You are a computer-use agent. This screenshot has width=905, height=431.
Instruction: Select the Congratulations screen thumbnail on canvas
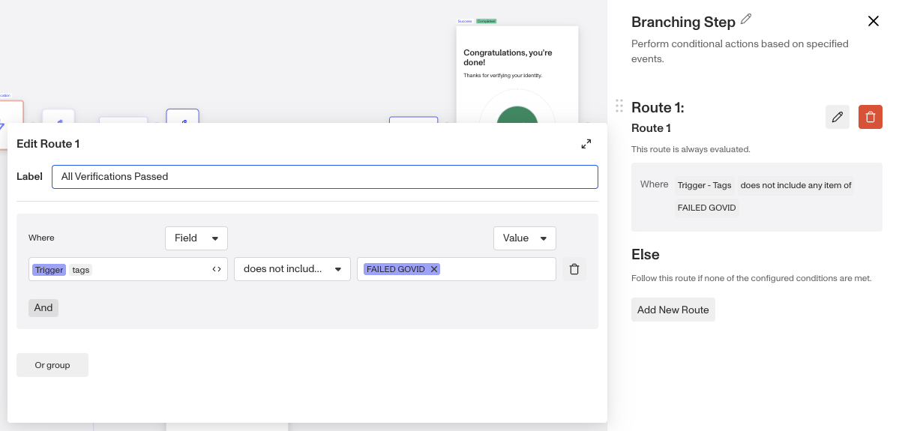coord(517,73)
